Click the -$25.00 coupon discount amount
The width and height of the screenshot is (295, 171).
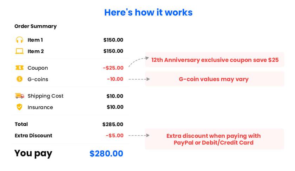[x=113, y=68]
